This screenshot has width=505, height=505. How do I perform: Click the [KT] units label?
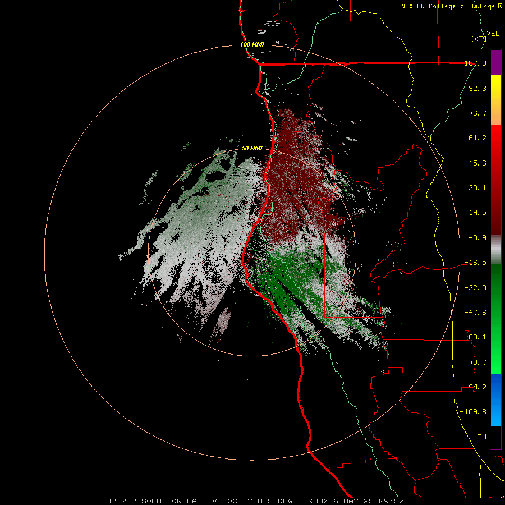[x=479, y=39]
